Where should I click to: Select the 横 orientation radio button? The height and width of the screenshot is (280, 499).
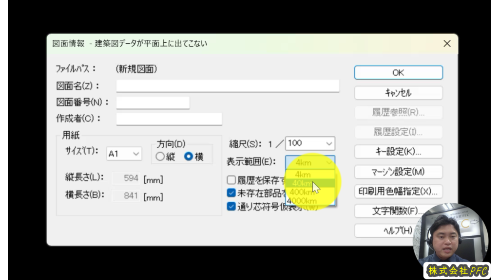click(189, 156)
